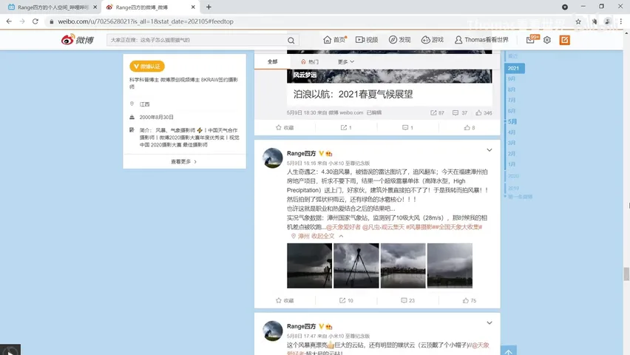This screenshot has height=355, width=630.
Task: Open browser extensions puzzle icon
Action: coord(594,21)
